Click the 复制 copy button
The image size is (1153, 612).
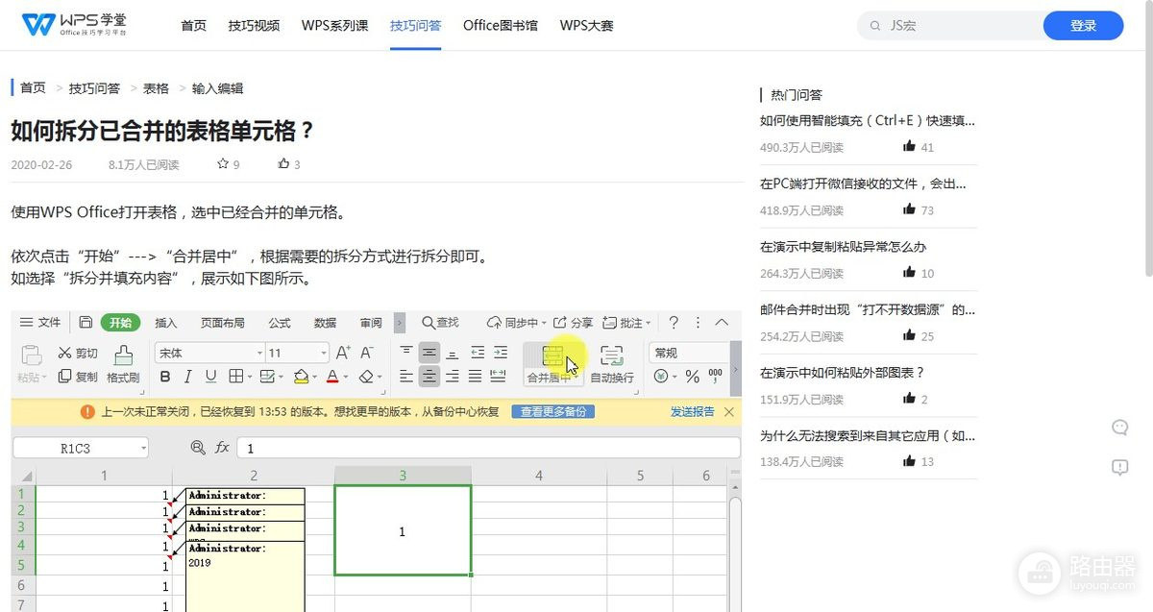[78, 377]
